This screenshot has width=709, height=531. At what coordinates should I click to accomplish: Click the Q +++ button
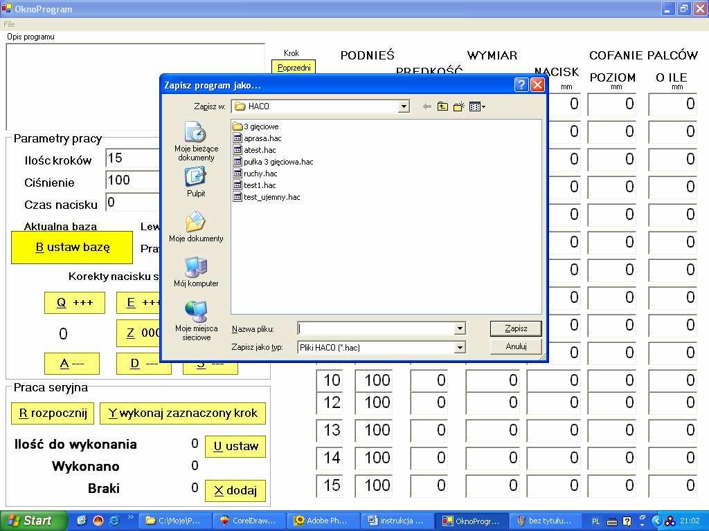pos(75,303)
